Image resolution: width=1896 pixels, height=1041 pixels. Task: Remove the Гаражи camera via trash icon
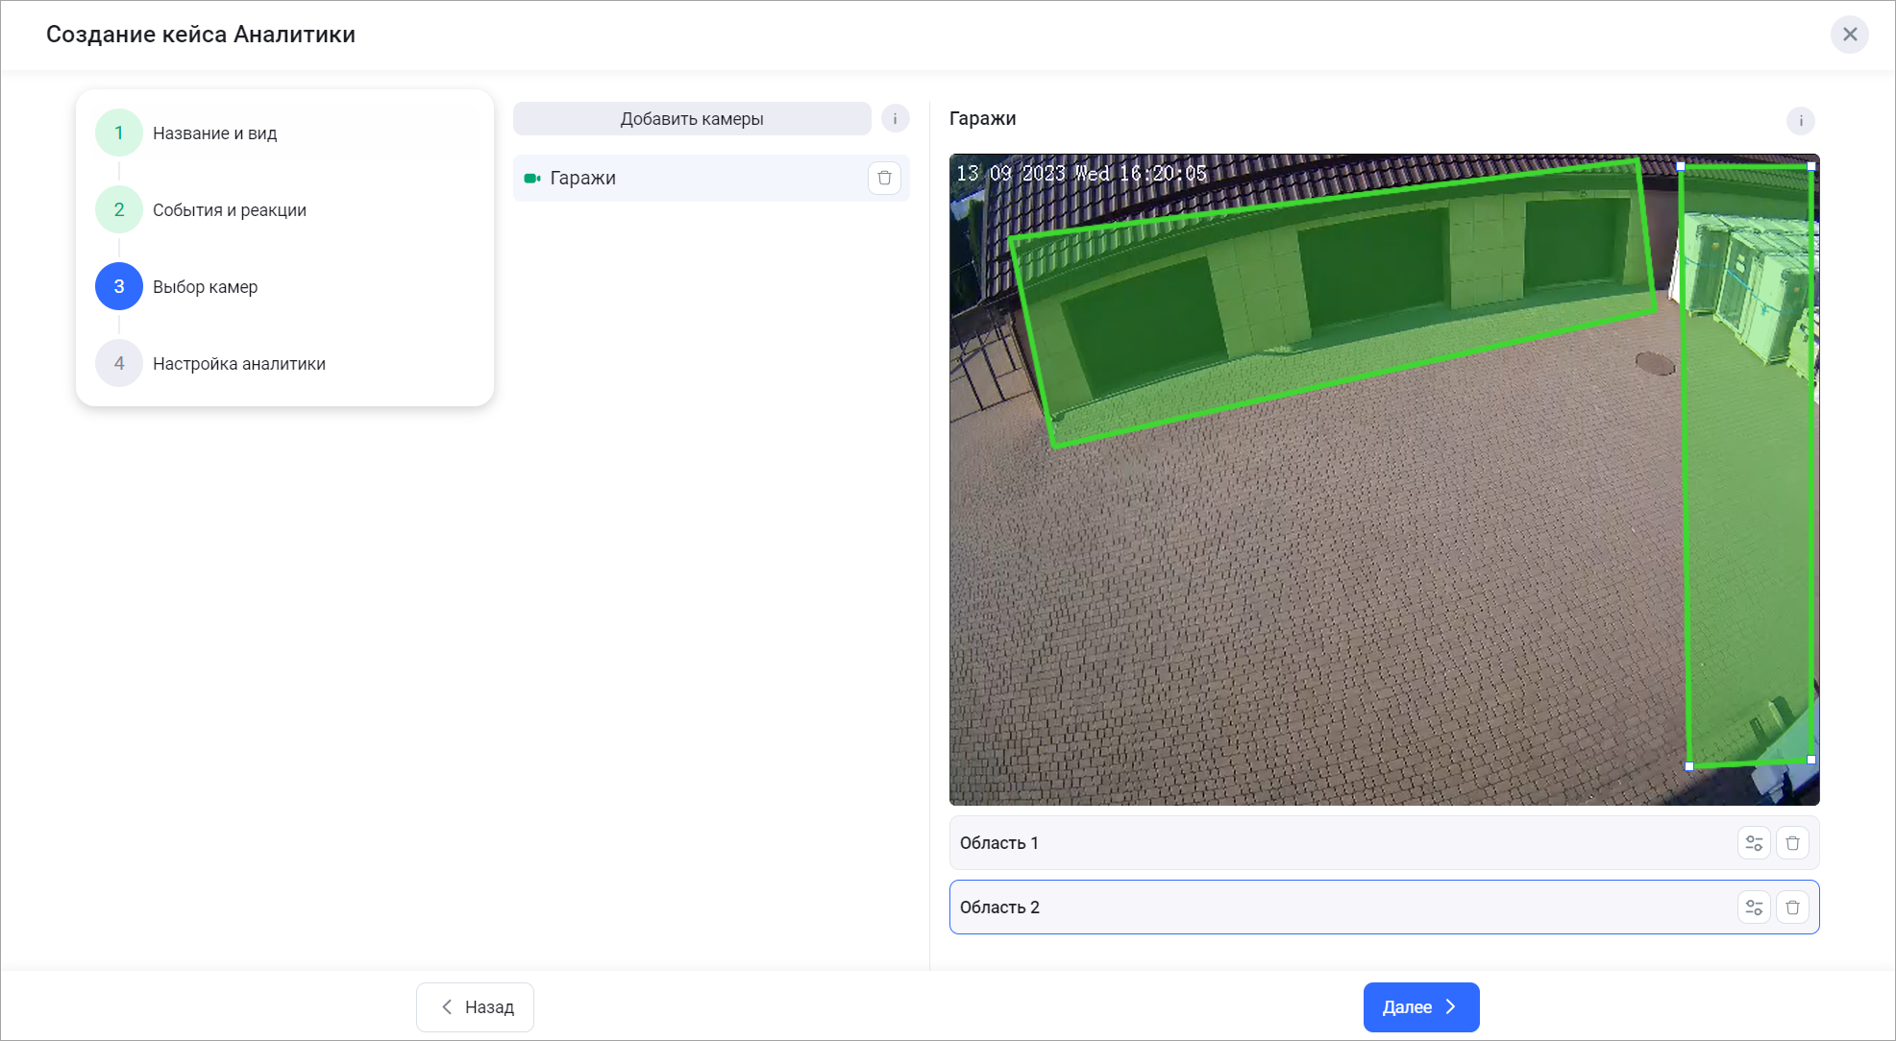coord(885,178)
